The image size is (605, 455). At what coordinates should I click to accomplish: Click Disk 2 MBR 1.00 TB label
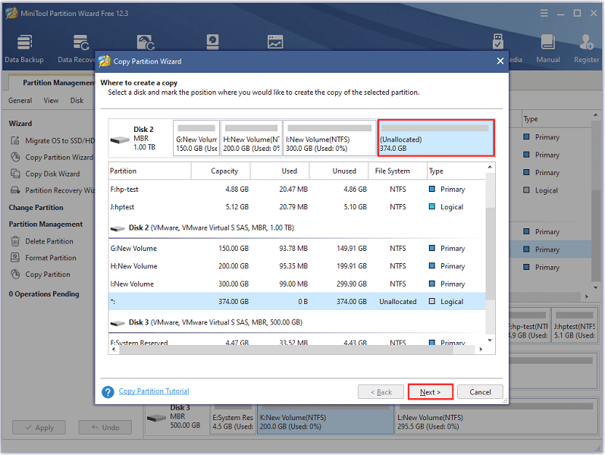pyautogui.click(x=140, y=138)
